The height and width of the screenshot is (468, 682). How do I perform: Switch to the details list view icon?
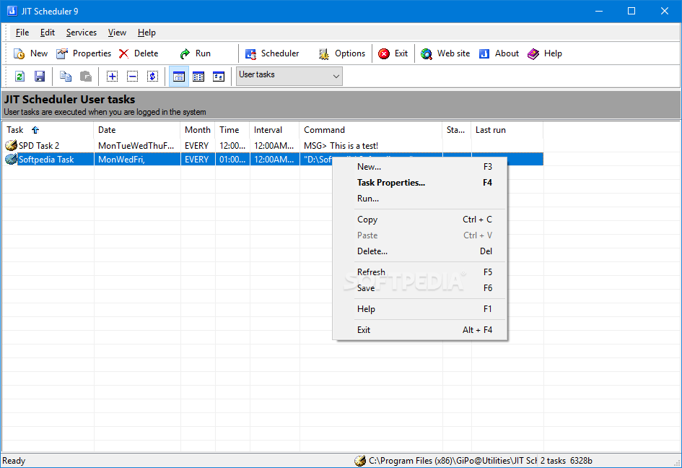point(179,77)
